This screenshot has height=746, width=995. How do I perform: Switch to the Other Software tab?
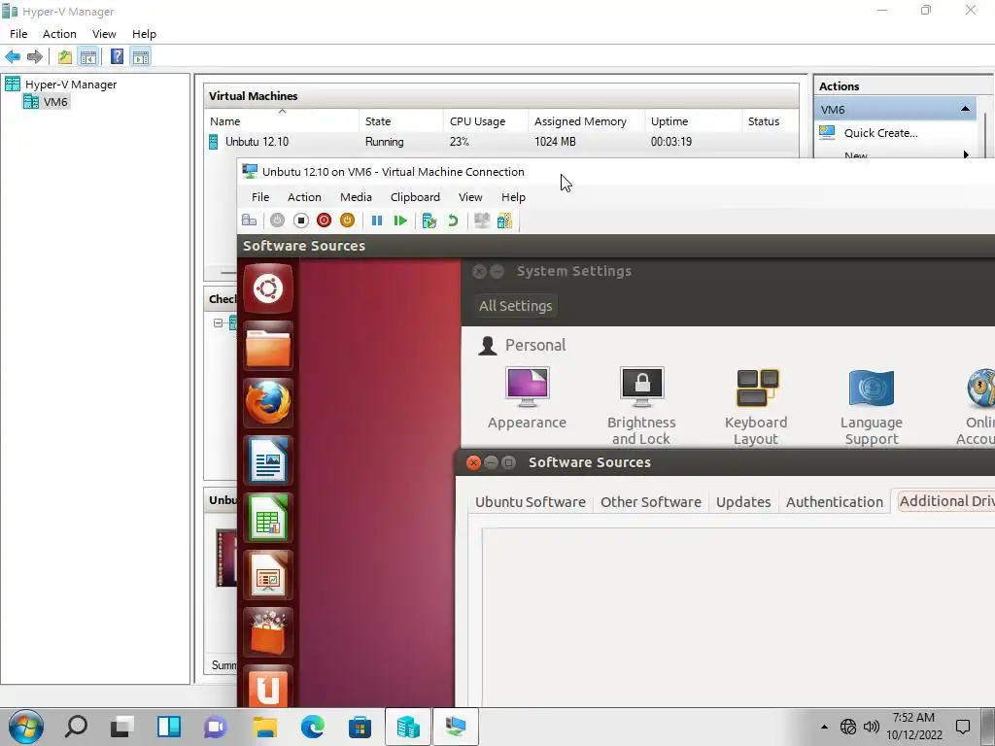click(650, 502)
